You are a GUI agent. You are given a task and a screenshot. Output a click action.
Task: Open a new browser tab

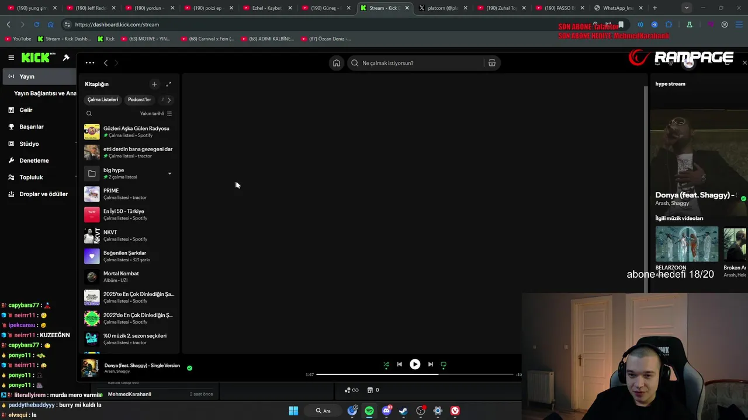654,8
